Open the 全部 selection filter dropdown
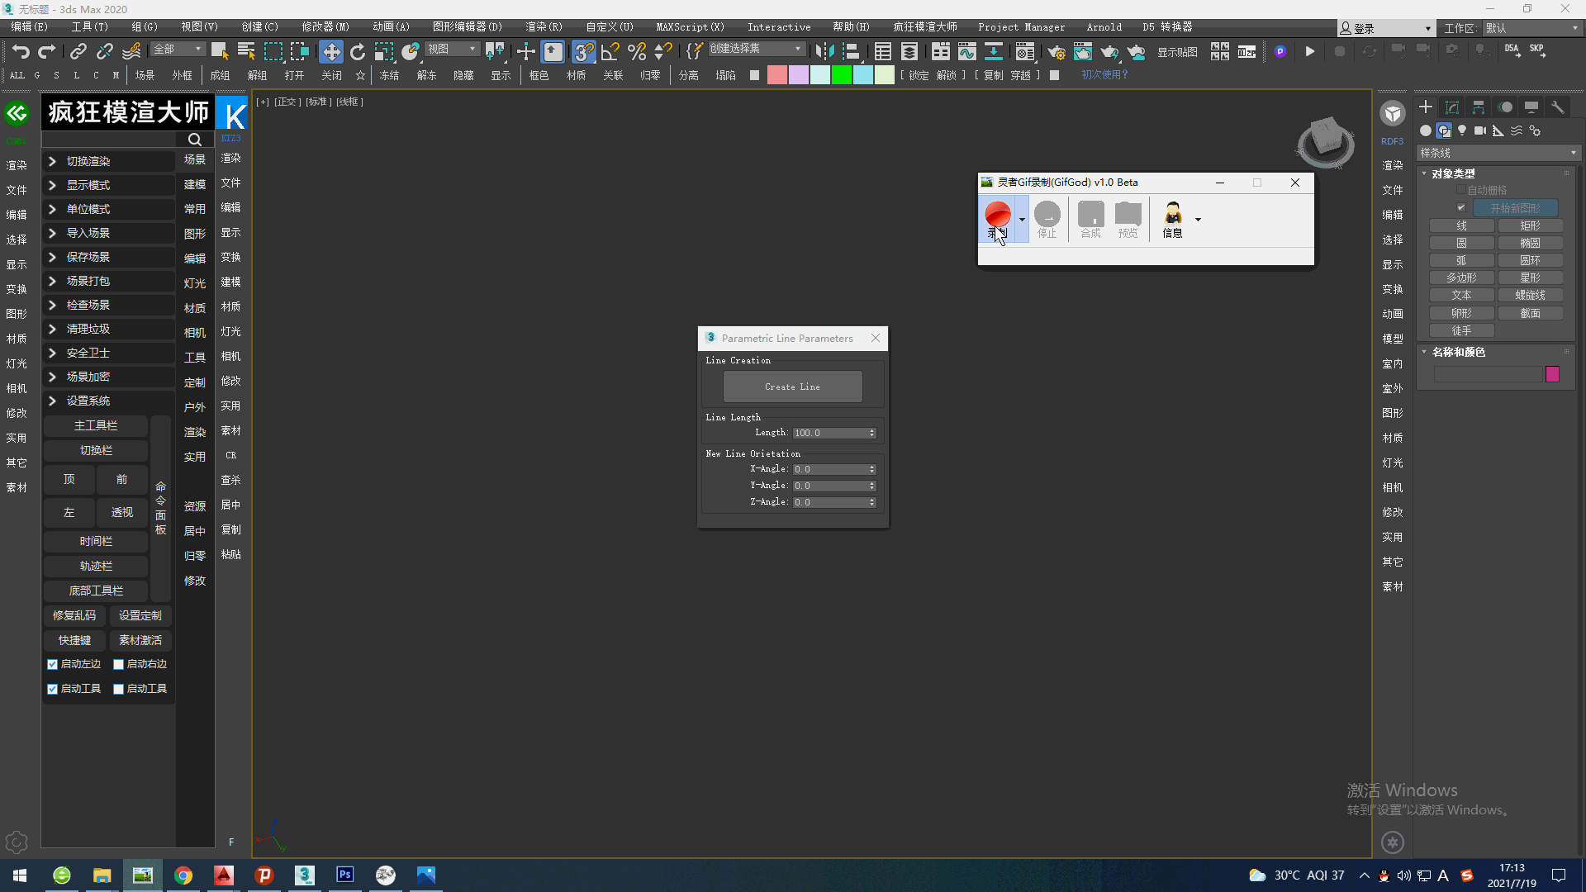The height and width of the screenshot is (892, 1586). pyautogui.click(x=178, y=50)
